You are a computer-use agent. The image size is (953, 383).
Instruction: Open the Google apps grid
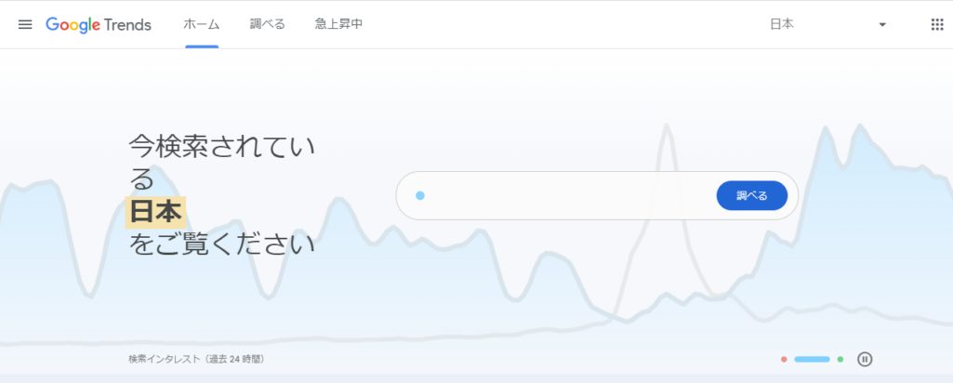936,24
